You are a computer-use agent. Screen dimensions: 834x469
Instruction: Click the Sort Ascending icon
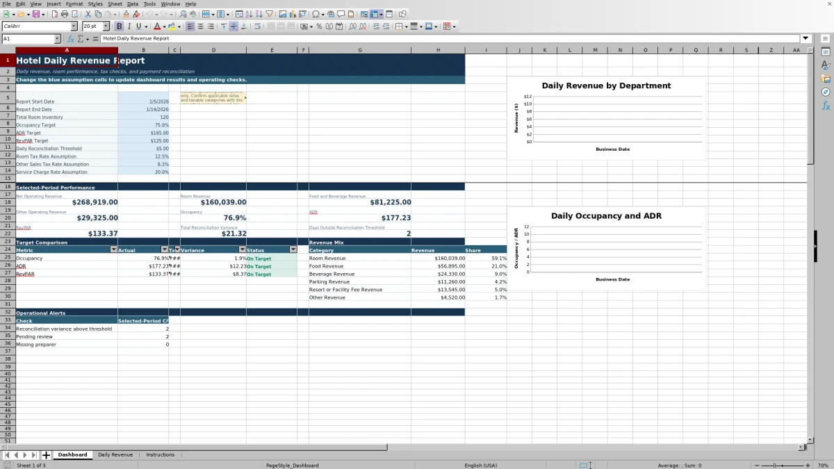point(249,14)
